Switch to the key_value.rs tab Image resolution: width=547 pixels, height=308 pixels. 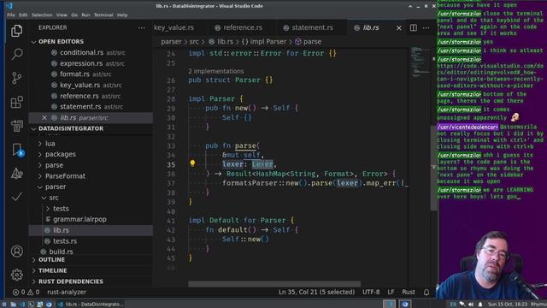(x=174, y=27)
